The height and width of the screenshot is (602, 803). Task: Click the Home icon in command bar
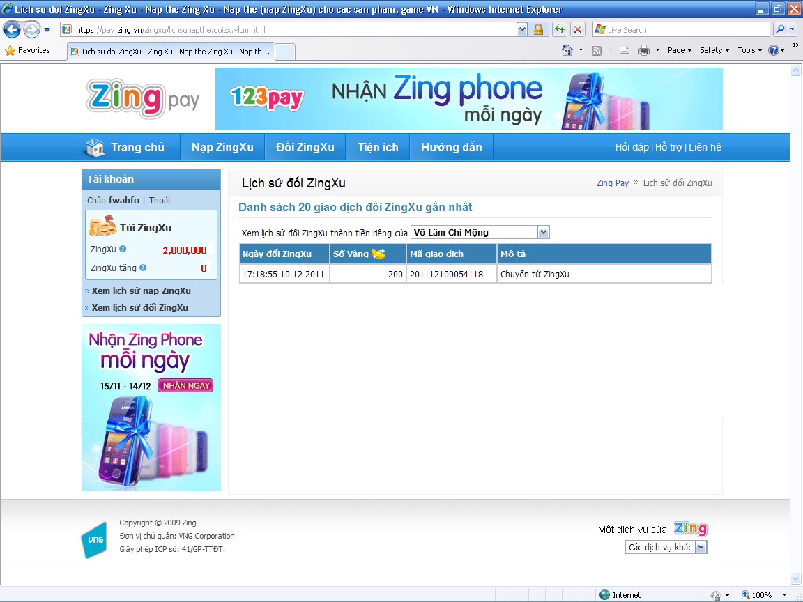point(567,50)
